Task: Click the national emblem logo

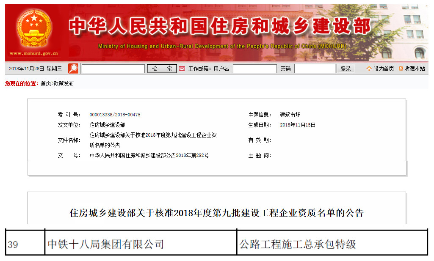Action: pyautogui.click(x=34, y=28)
